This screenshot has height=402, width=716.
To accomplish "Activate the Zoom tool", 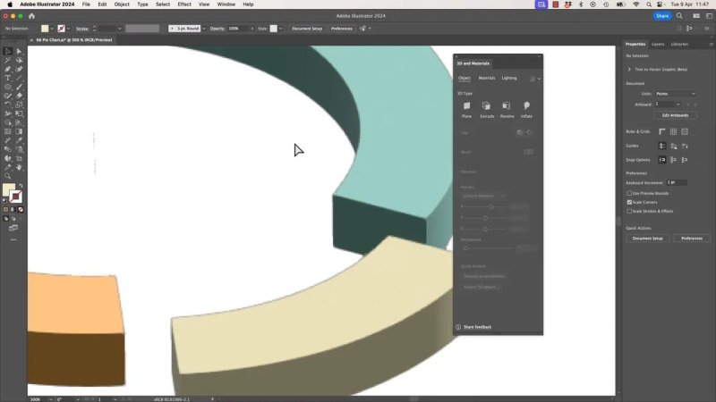I will tap(8, 176).
